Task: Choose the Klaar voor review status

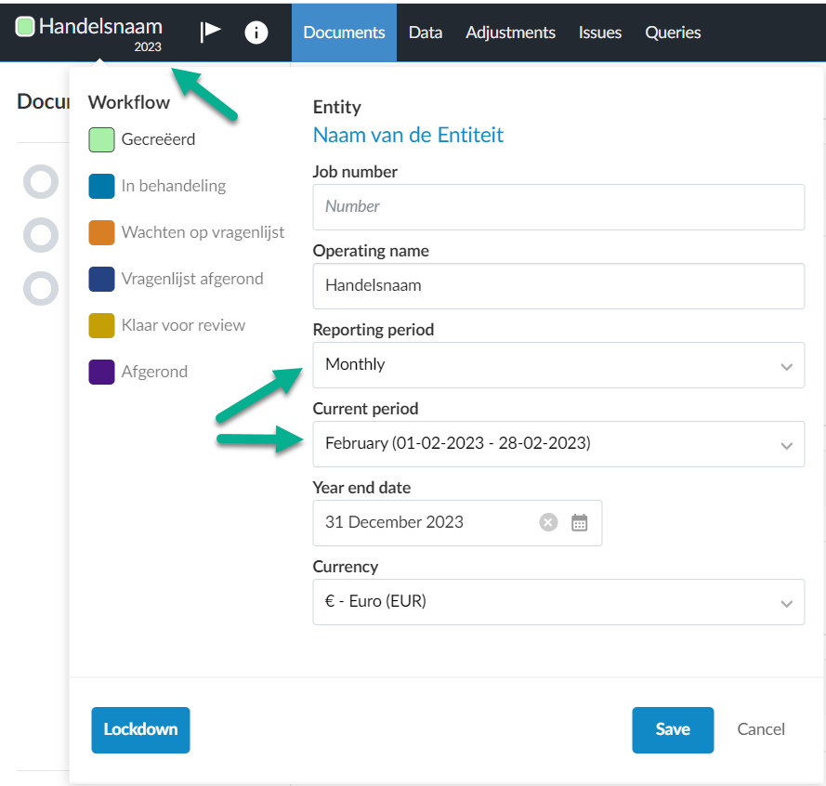Action: 166,325
